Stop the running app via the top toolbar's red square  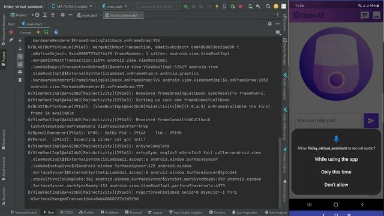(x=241, y=7)
